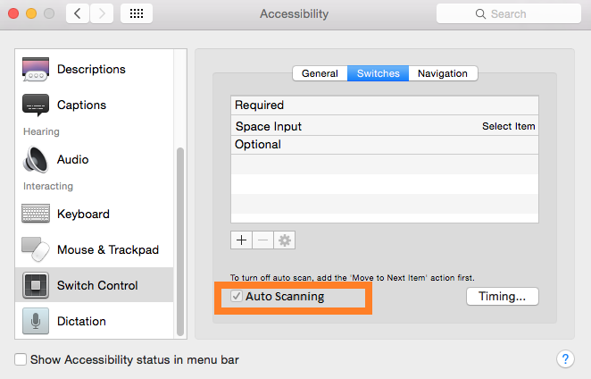Show all preferences grid button

pos(136,13)
